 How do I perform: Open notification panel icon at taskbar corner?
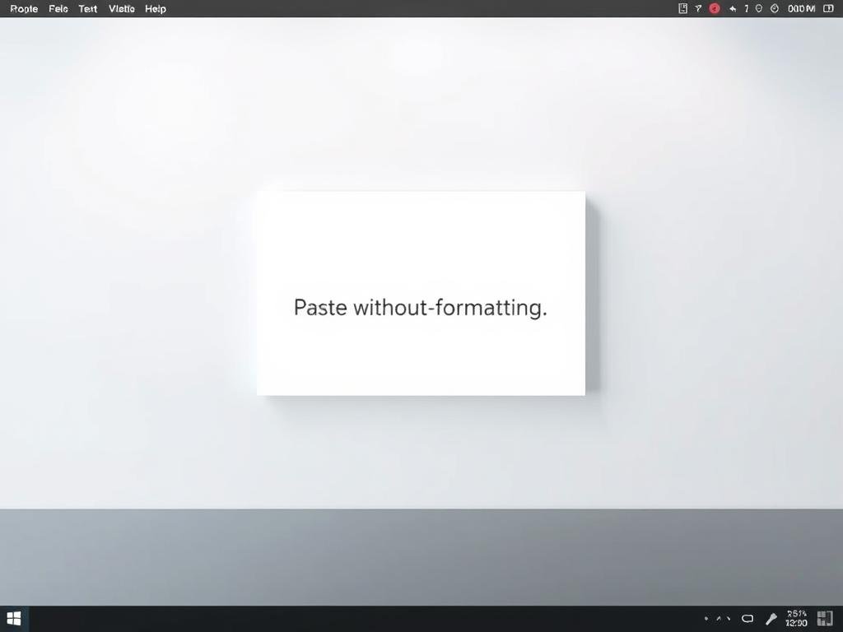tap(824, 619)
